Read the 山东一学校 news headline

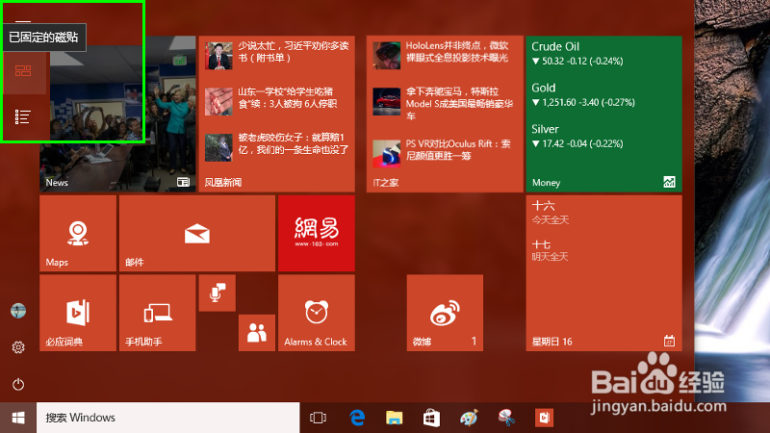pos(288,98)
